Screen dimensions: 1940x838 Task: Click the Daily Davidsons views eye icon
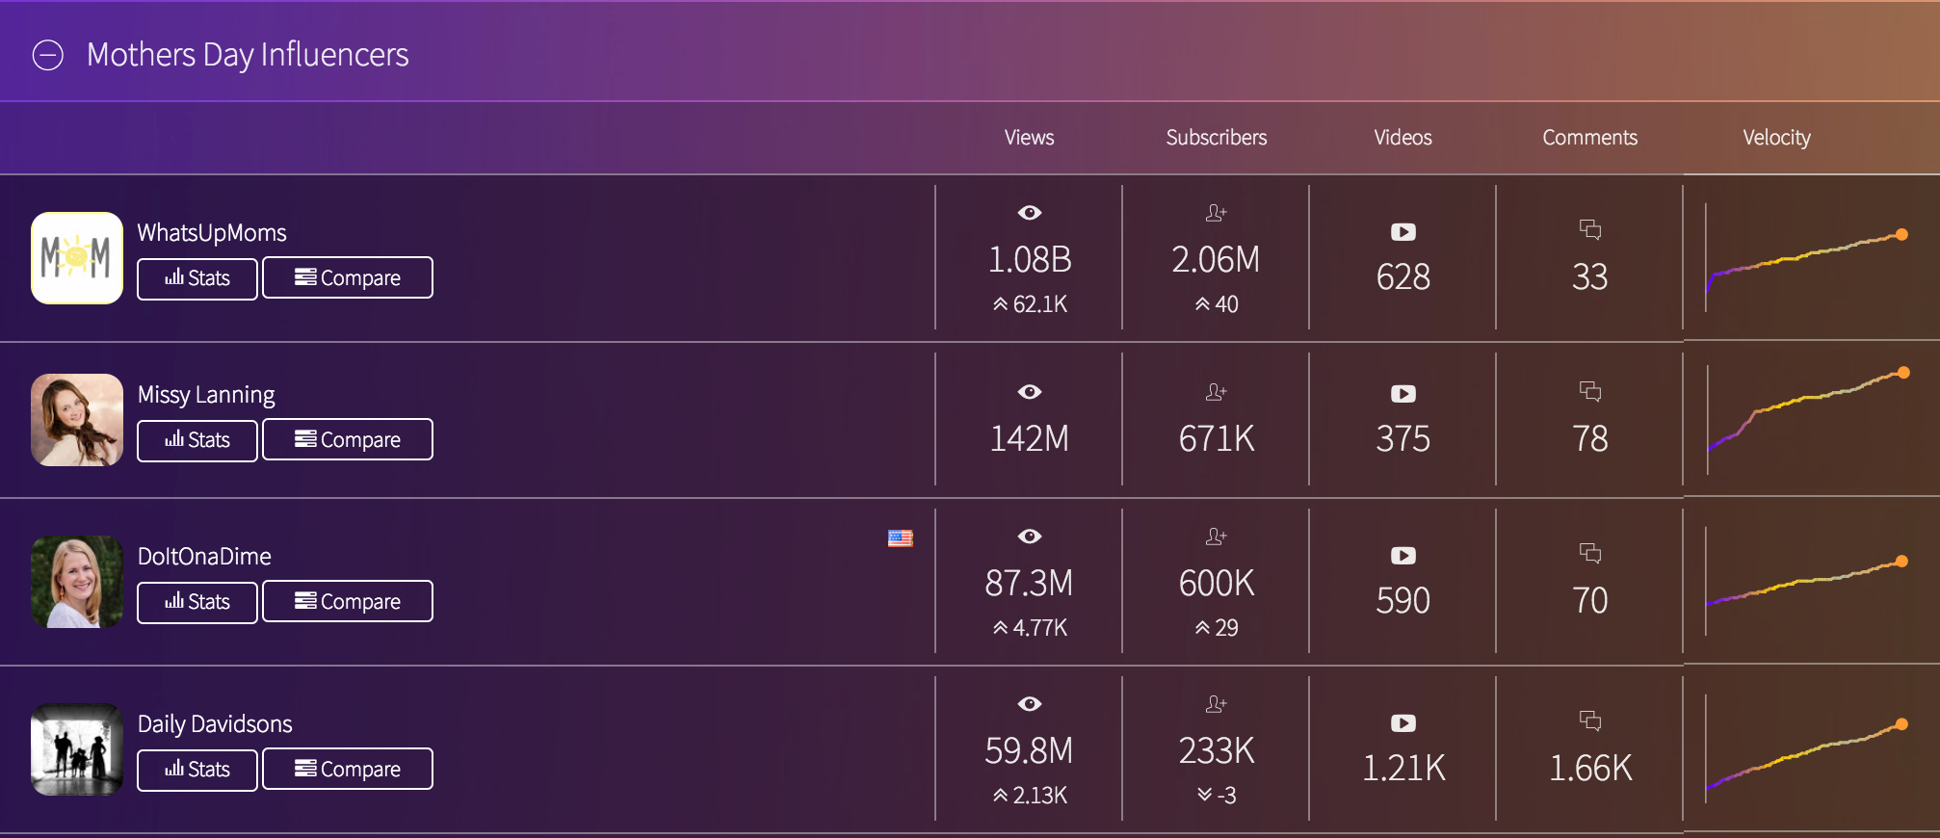pyautogui.click(x=1029, y=704)
